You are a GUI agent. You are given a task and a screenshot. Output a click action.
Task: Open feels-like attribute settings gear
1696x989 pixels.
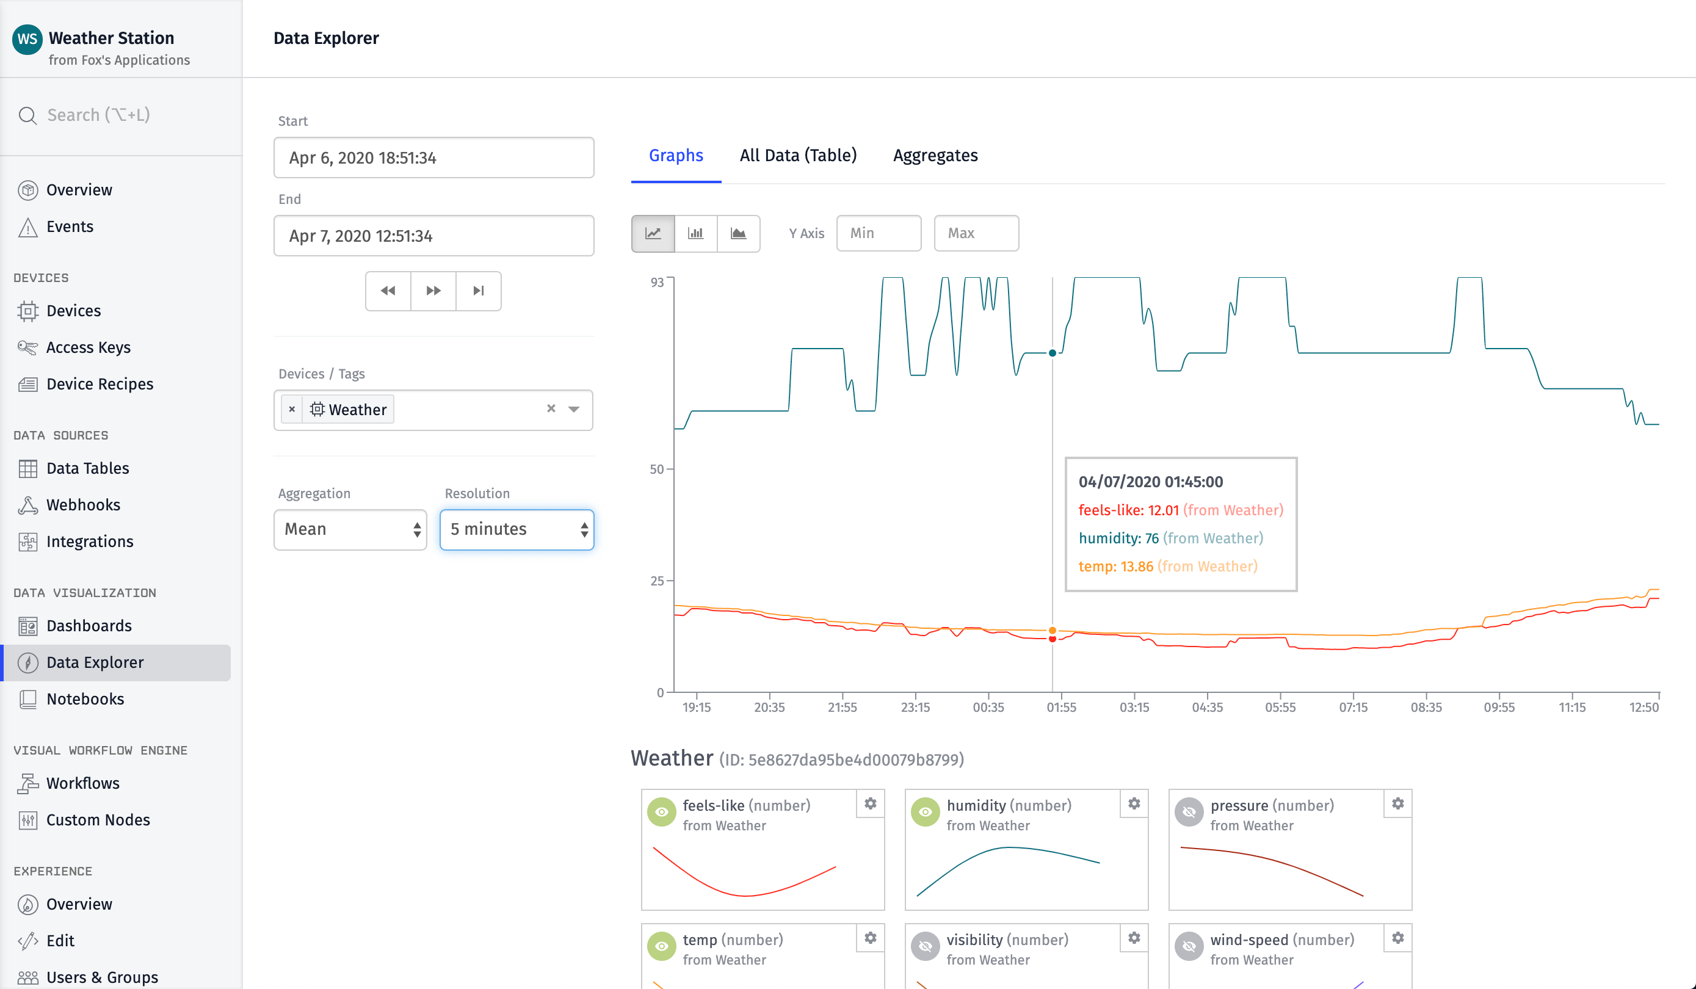point(870,804)
